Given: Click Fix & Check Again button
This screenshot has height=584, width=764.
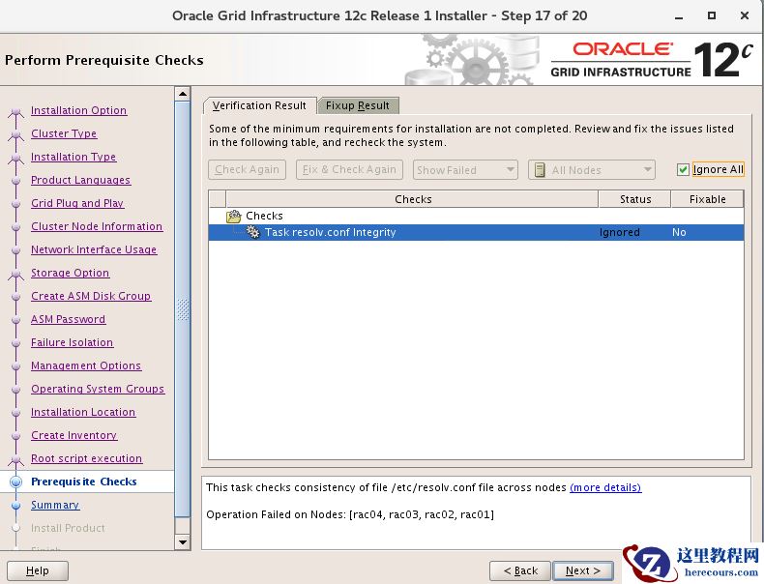Looking at the screenshot, I should pos(349,169).
